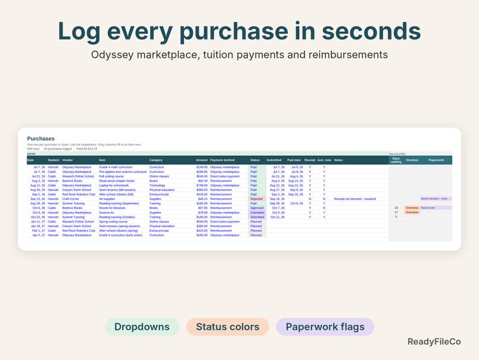This screenshot has height=360, width=479.
Task: Click the Feb 1, 27 date cell
Action: [x=39, y=231]
